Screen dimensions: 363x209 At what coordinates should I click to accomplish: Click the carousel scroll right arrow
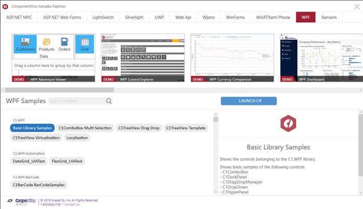point(360,90)
